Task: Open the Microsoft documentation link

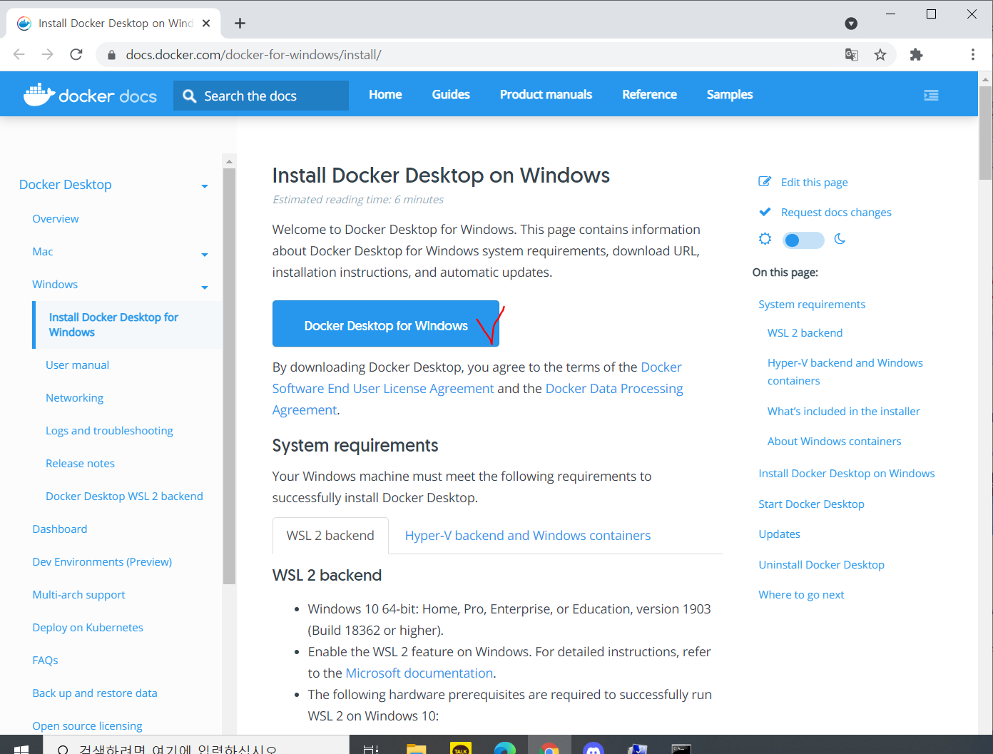Action: pos(419,673)
